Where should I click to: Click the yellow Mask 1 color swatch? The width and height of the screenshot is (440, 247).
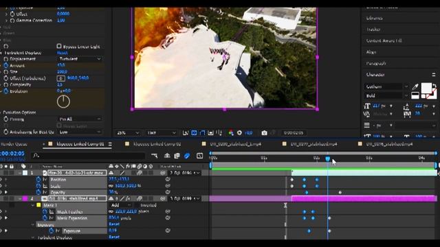[x=38, y=205]
